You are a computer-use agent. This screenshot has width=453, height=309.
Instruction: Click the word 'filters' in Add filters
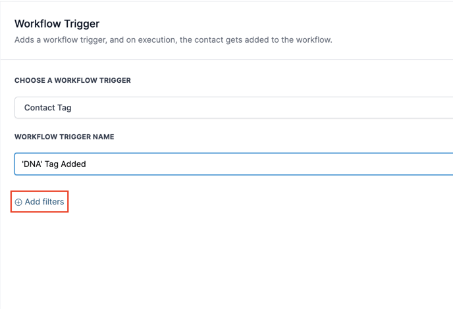tap(53, 202)
